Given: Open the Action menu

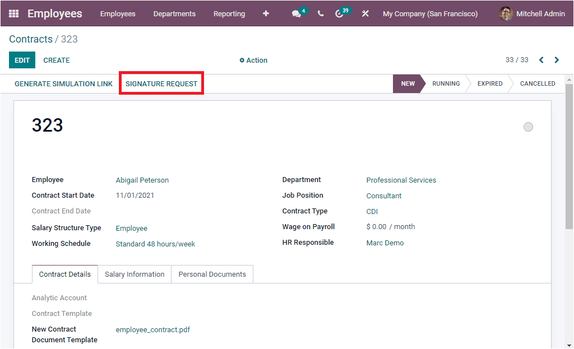Looking at the screenshot, I should click(x=253, y=60).
